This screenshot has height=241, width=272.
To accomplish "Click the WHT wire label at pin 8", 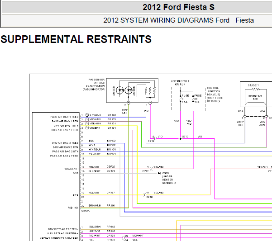I will 92,145.
